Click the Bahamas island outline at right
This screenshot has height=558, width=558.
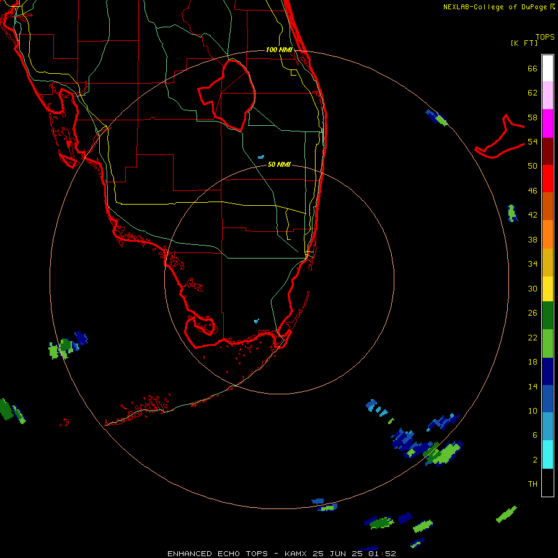click(500, 136)
